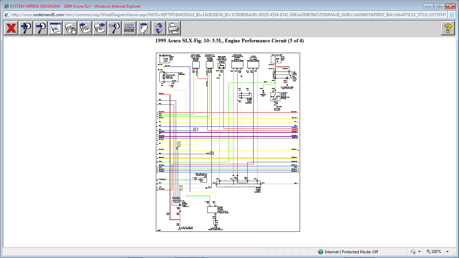Image resolution: width=459 pixels, height=258 pixels.
Task: Click the address bar URL field
Action: 228,15
